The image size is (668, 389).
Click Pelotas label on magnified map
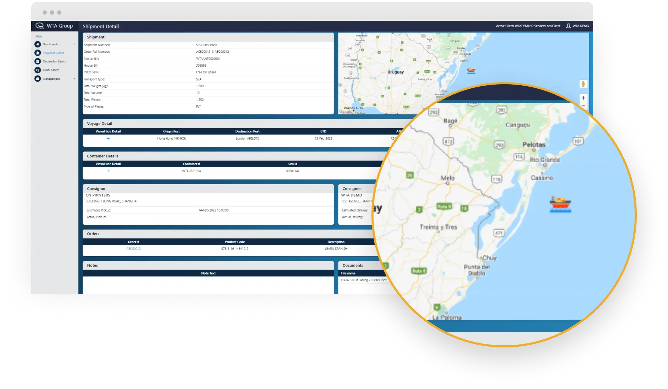coord(534,145)
